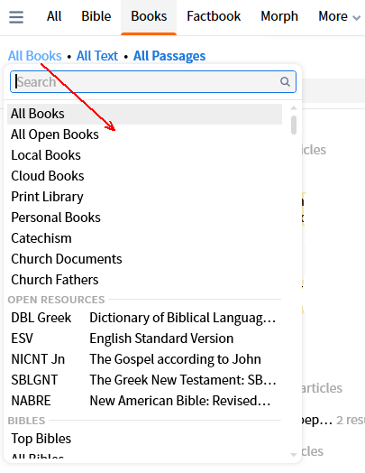Select Church Fathers collection

tap(144, 280)
